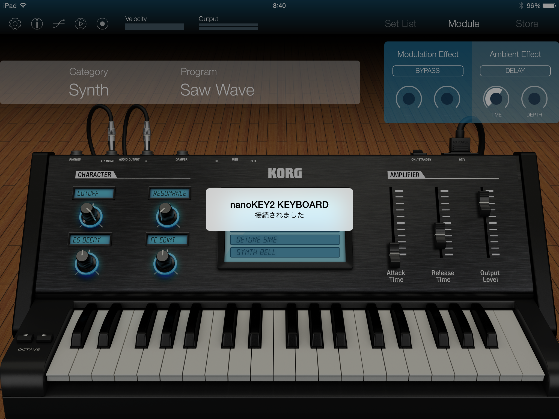Open the metronome/player icon

[81, 24]
